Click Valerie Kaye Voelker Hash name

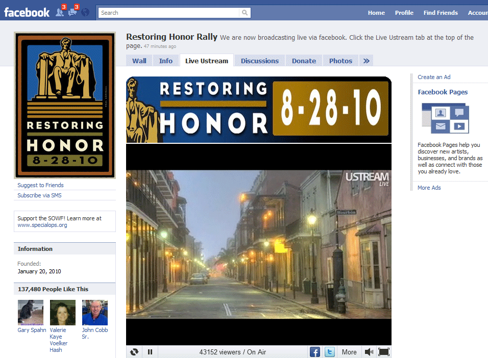click(59, 340)
